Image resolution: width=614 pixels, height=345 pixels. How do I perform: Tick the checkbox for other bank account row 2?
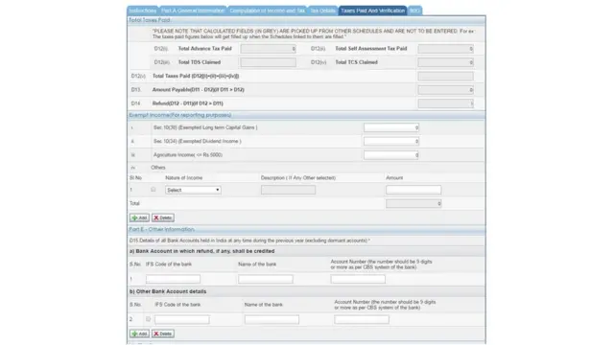pyautogui.click(x=148, y=319)
